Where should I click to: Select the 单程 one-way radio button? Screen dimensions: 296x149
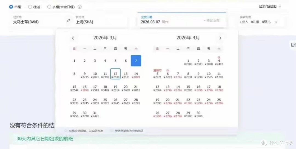pos(11,7)
